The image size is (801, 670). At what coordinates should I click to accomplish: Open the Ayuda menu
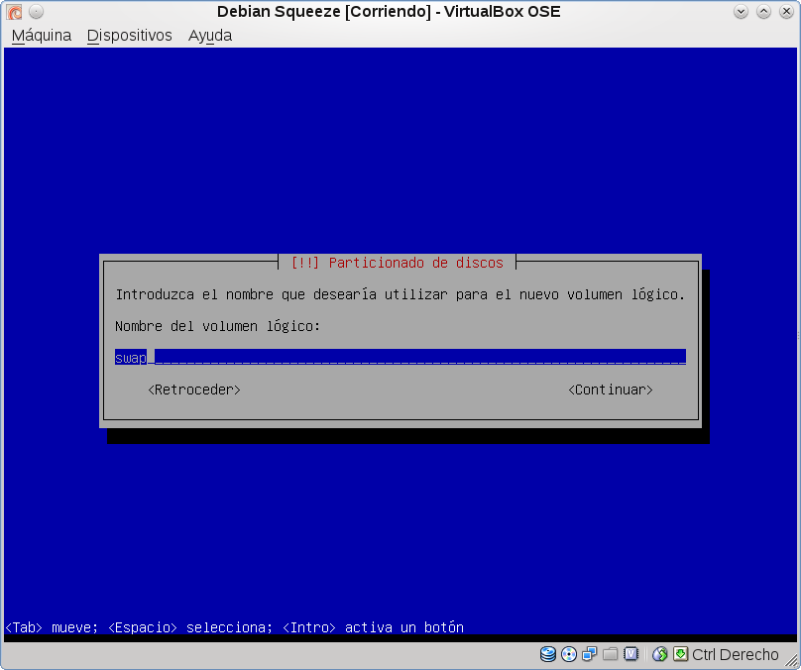coord(210,36)
